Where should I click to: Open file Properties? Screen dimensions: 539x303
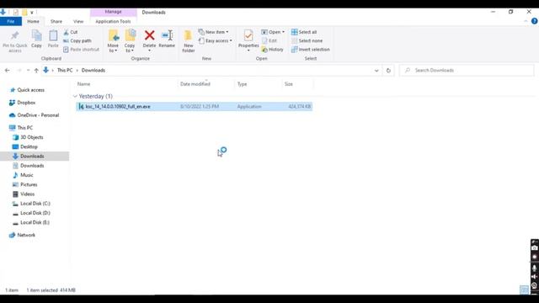tap(248, 41)
